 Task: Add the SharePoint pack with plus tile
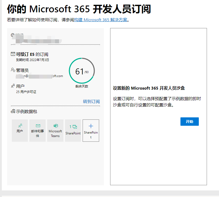tap(91, 130)
